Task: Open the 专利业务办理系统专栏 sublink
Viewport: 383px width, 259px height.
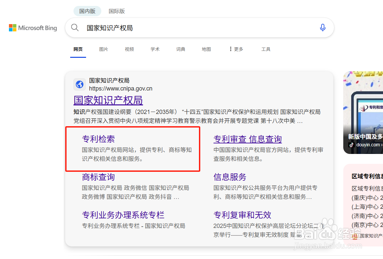Action: click(123, 215)
